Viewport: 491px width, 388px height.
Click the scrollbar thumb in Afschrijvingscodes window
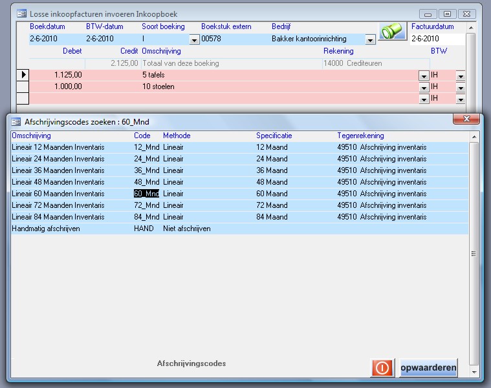tap(474, 253)
